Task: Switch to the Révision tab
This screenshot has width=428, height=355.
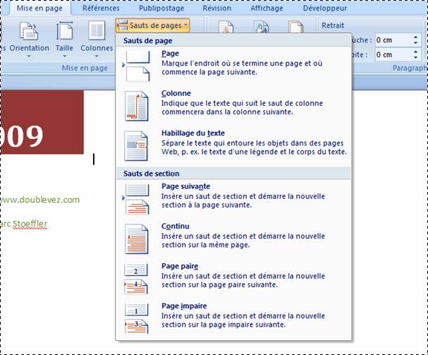Action: pos(216,8)
